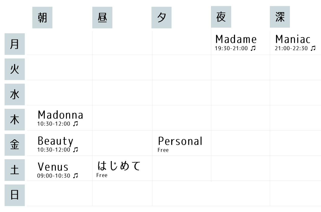
Task: Choose the 木 Thursday row label
Action: click(15, 120)
